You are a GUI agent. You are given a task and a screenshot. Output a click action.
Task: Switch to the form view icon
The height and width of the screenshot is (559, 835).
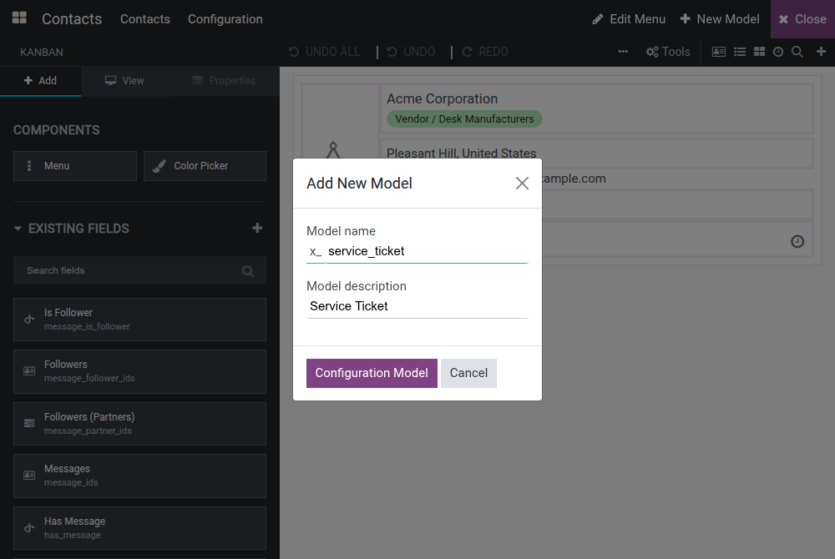[x=719, y=52]
